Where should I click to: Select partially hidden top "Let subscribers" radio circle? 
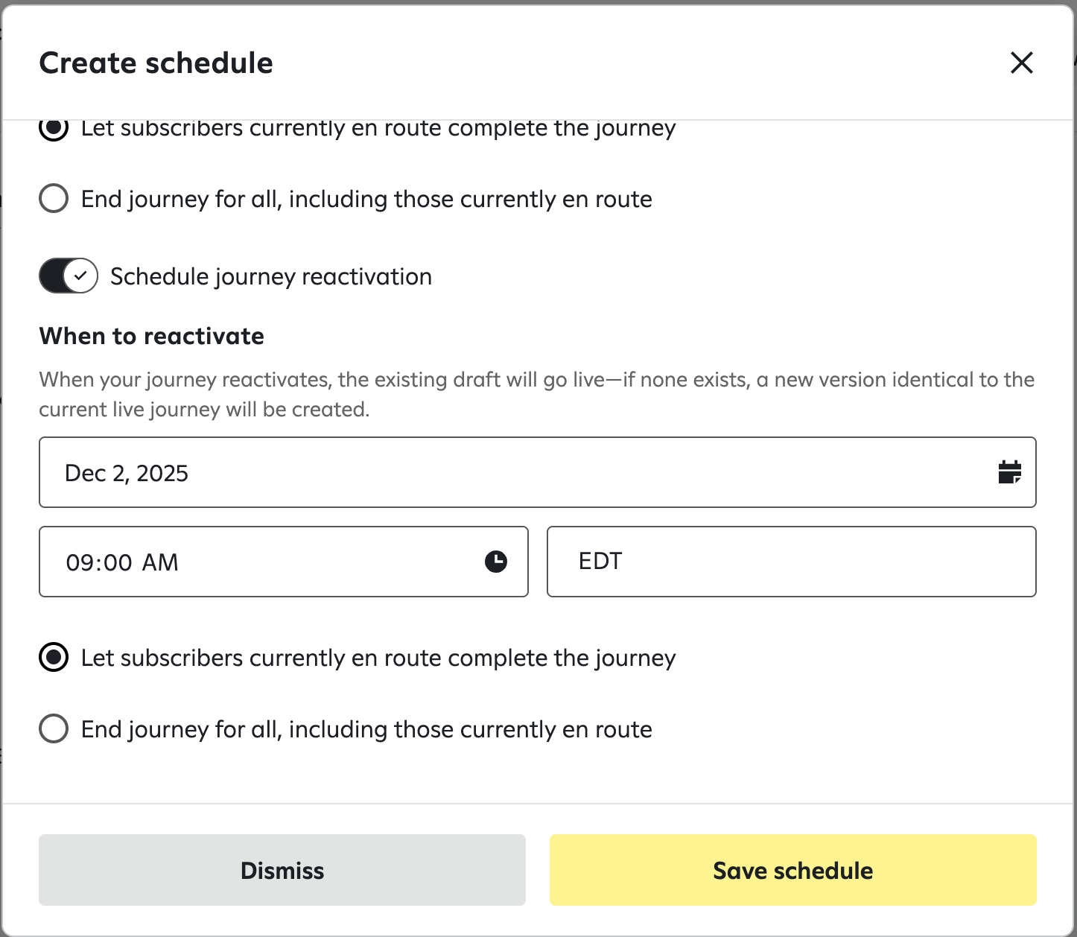[x=54, y=129]
